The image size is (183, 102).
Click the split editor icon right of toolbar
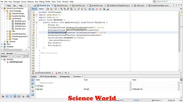click(181, 9)
